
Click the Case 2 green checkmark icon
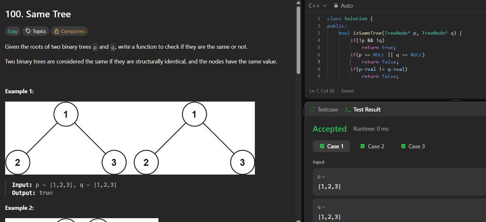click(362, 146)
